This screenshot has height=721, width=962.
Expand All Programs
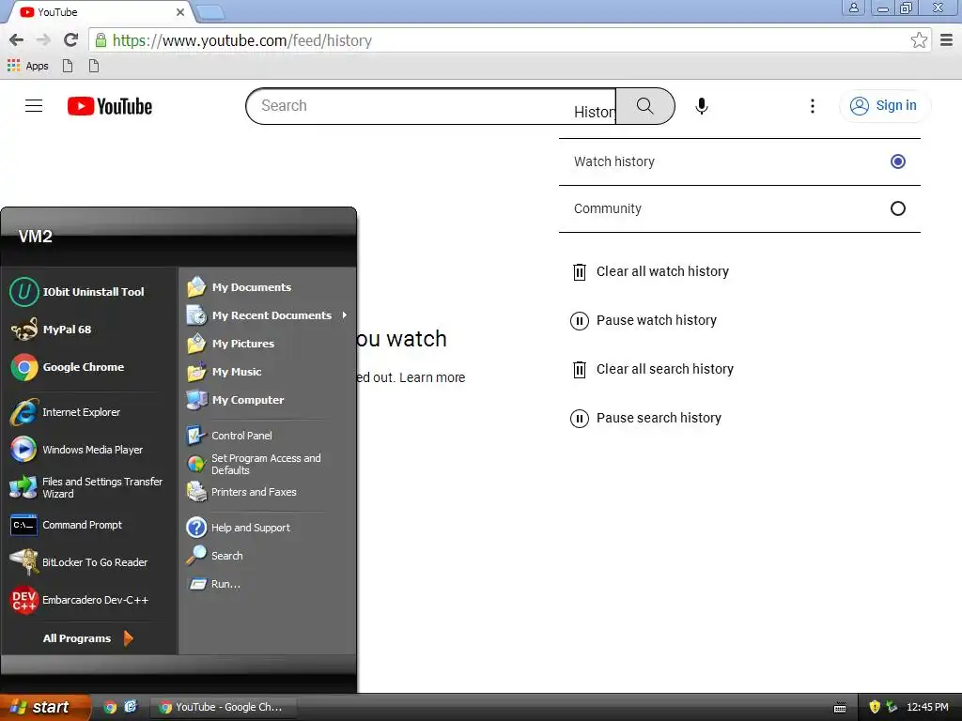coord(87,638)
